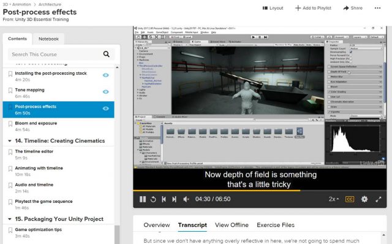Click scroll up arrow in contents list

(117, 67)
